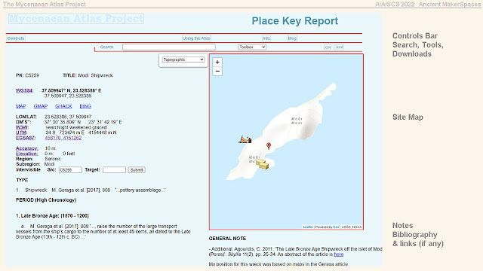Viewport: 483px width, 271px height.
Task: Open the Controls menu
Action: pyautogui.click(x=16, y=38)
